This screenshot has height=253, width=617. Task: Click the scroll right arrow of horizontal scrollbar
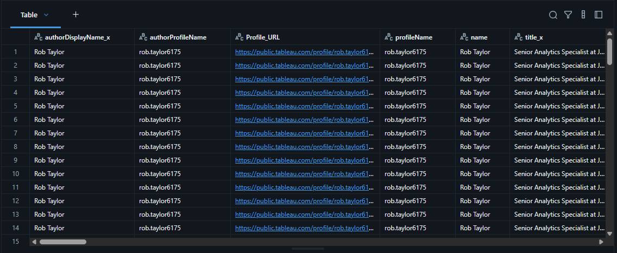pyautogui.click(x=601, y=242)
